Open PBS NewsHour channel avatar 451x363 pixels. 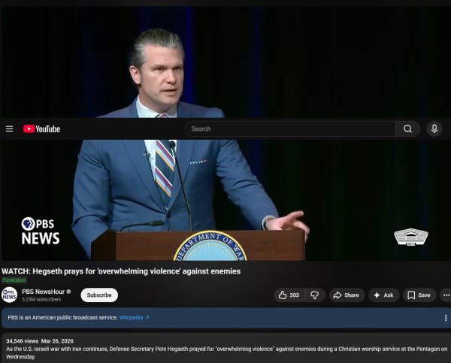[10, 295]
